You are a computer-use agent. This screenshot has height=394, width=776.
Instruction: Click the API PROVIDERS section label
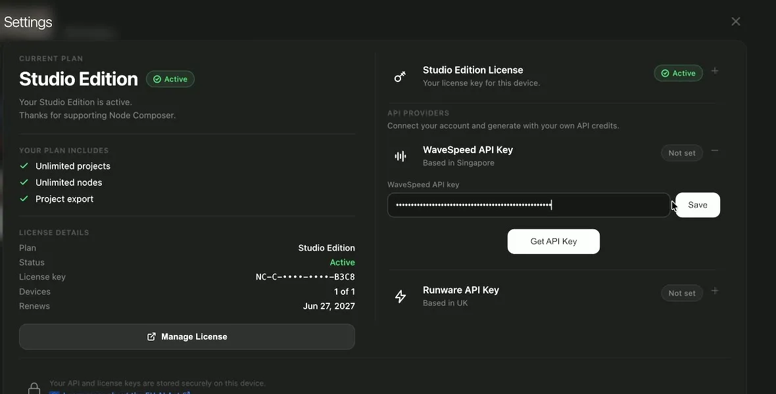pos(418,113)
